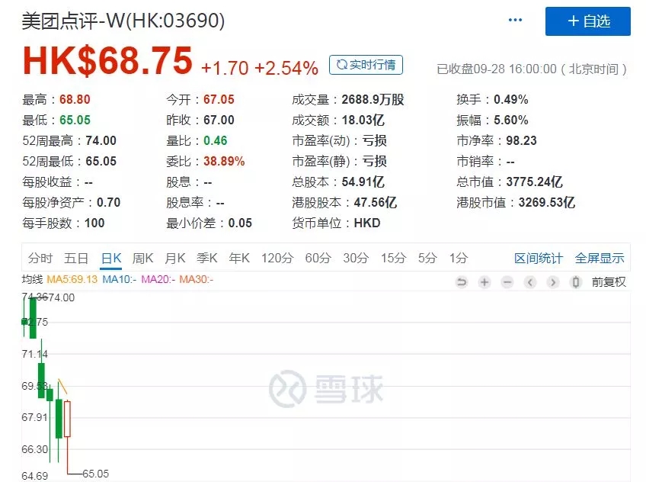Image resolution: width=646 pixels, height=482 pixels.
Task: Click the 货币单位 value HKD
Action: (367, 223)
